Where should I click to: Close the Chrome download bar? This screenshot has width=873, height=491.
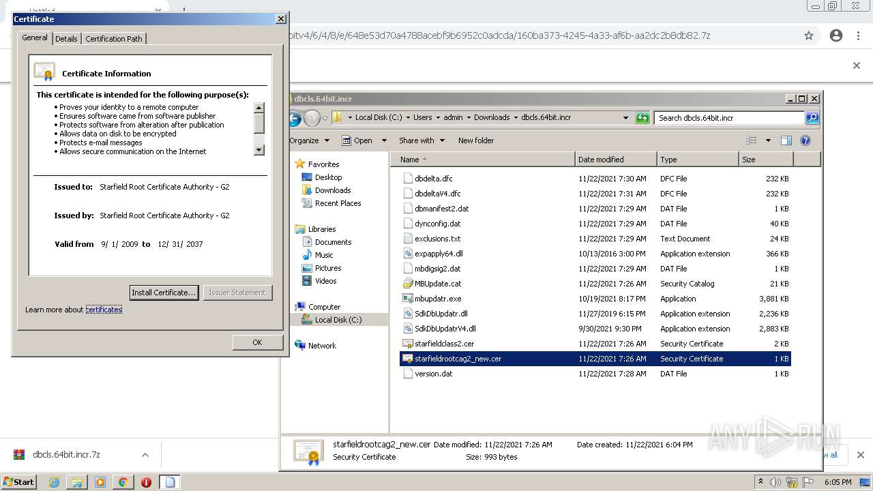[861, 455]
